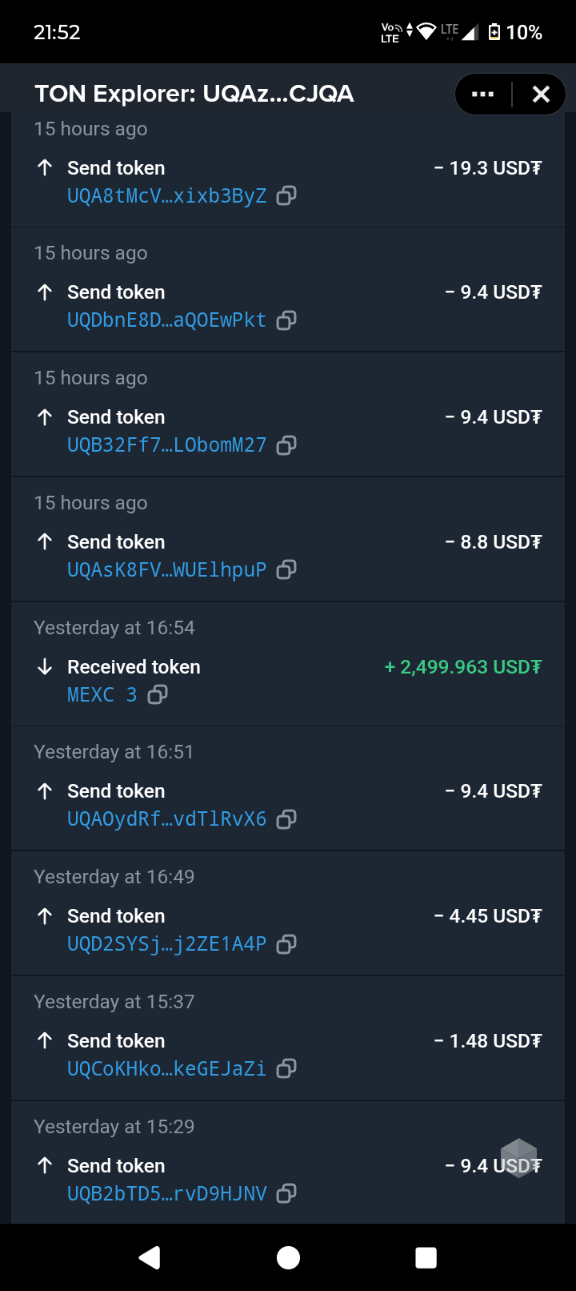Copy the MEXC 3 sender address
This screenshot has height=1291, width=576.
(158, 694)
